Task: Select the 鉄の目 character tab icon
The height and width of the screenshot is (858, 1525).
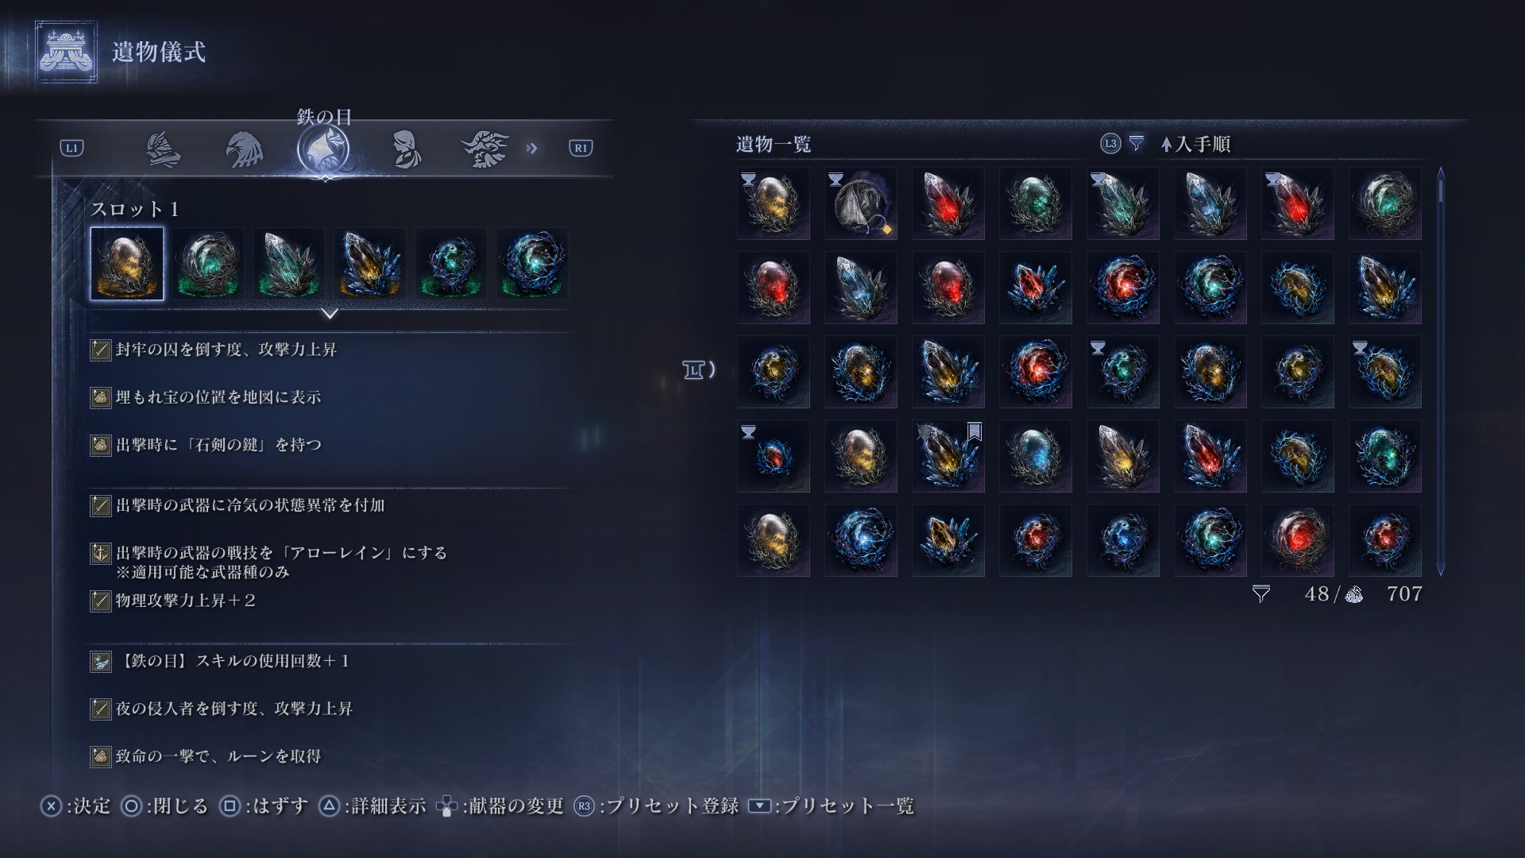Action: coord(323,149)
